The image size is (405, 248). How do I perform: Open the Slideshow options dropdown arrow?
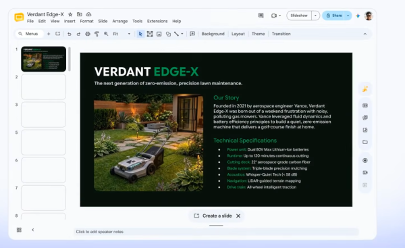(x=315, y=16)
